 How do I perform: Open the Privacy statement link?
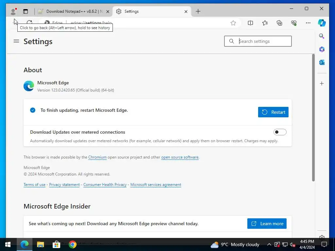pyautogui.click(x=64, y=185)
